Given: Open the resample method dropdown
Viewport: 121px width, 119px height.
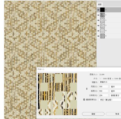Looking at the screenshot, I should click(x=110, y=99).
